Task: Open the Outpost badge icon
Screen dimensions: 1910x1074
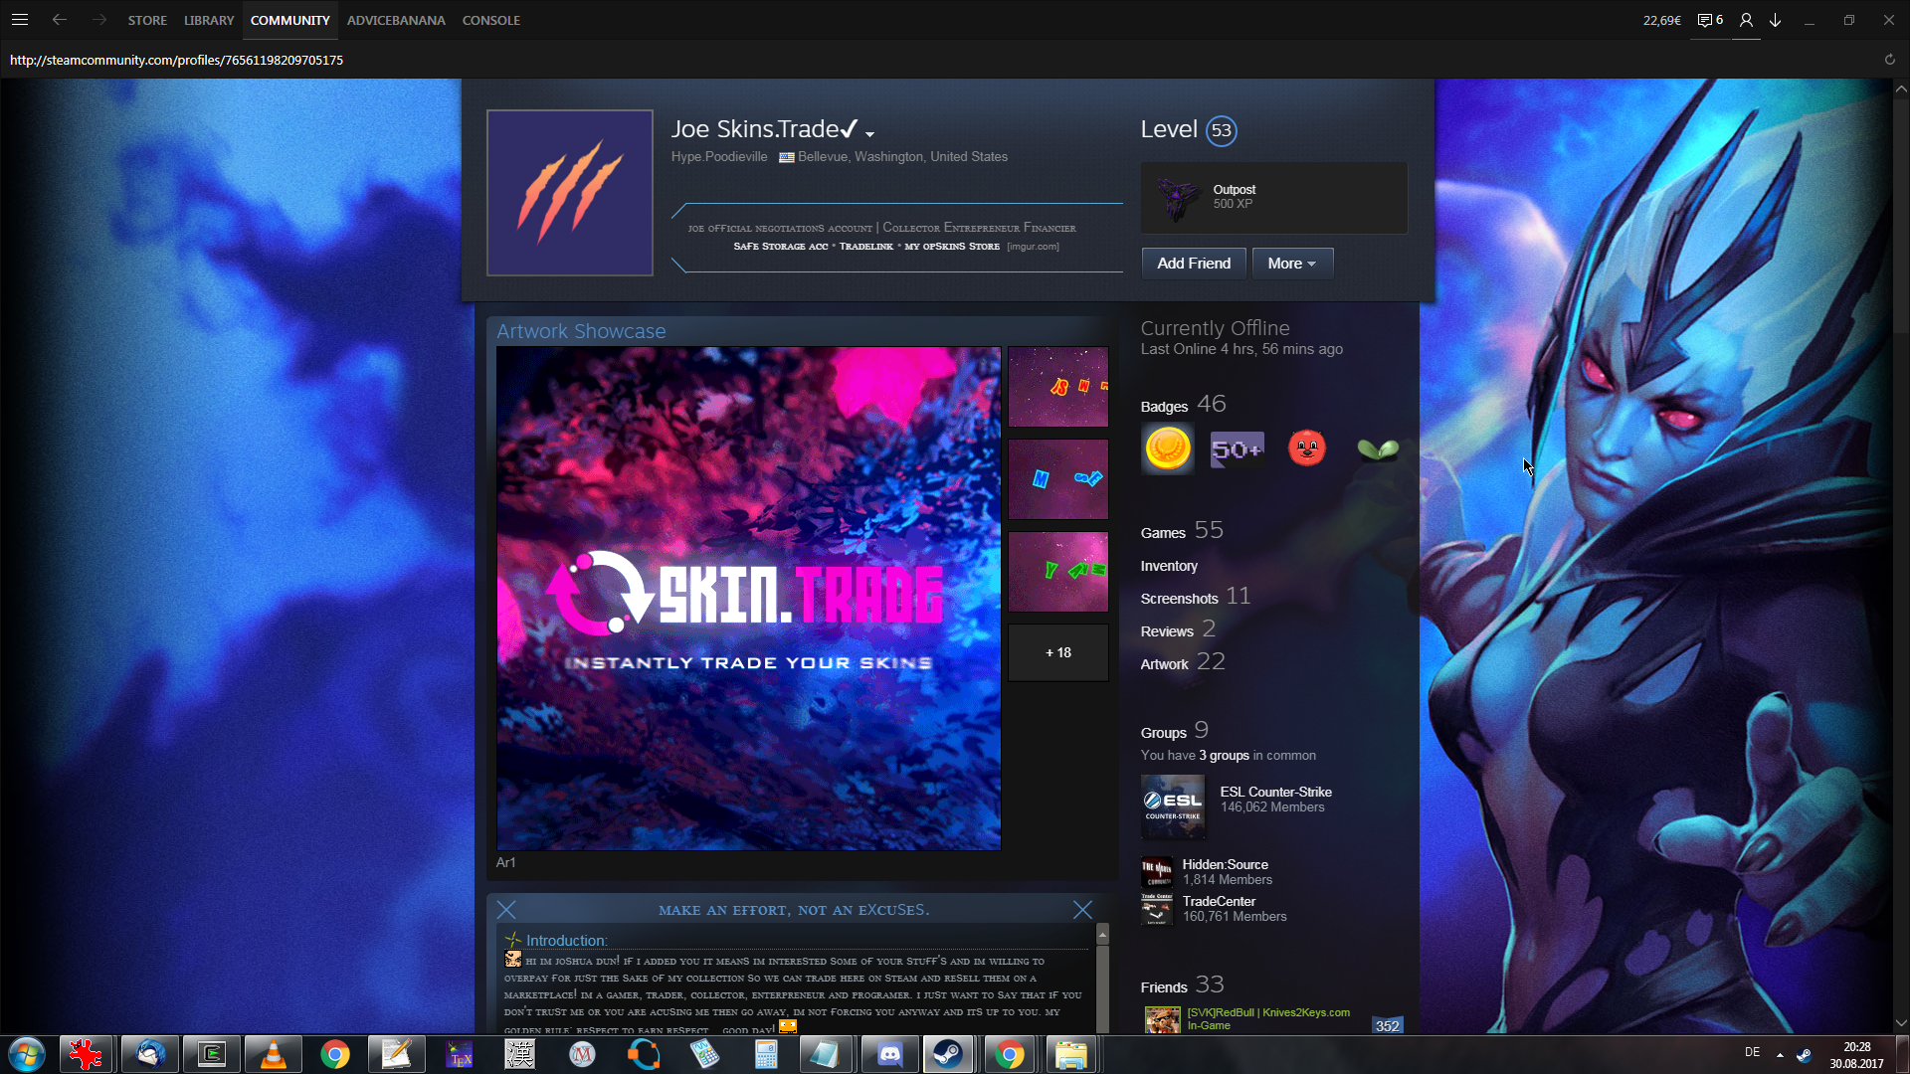Action: tap(1180, 197)
